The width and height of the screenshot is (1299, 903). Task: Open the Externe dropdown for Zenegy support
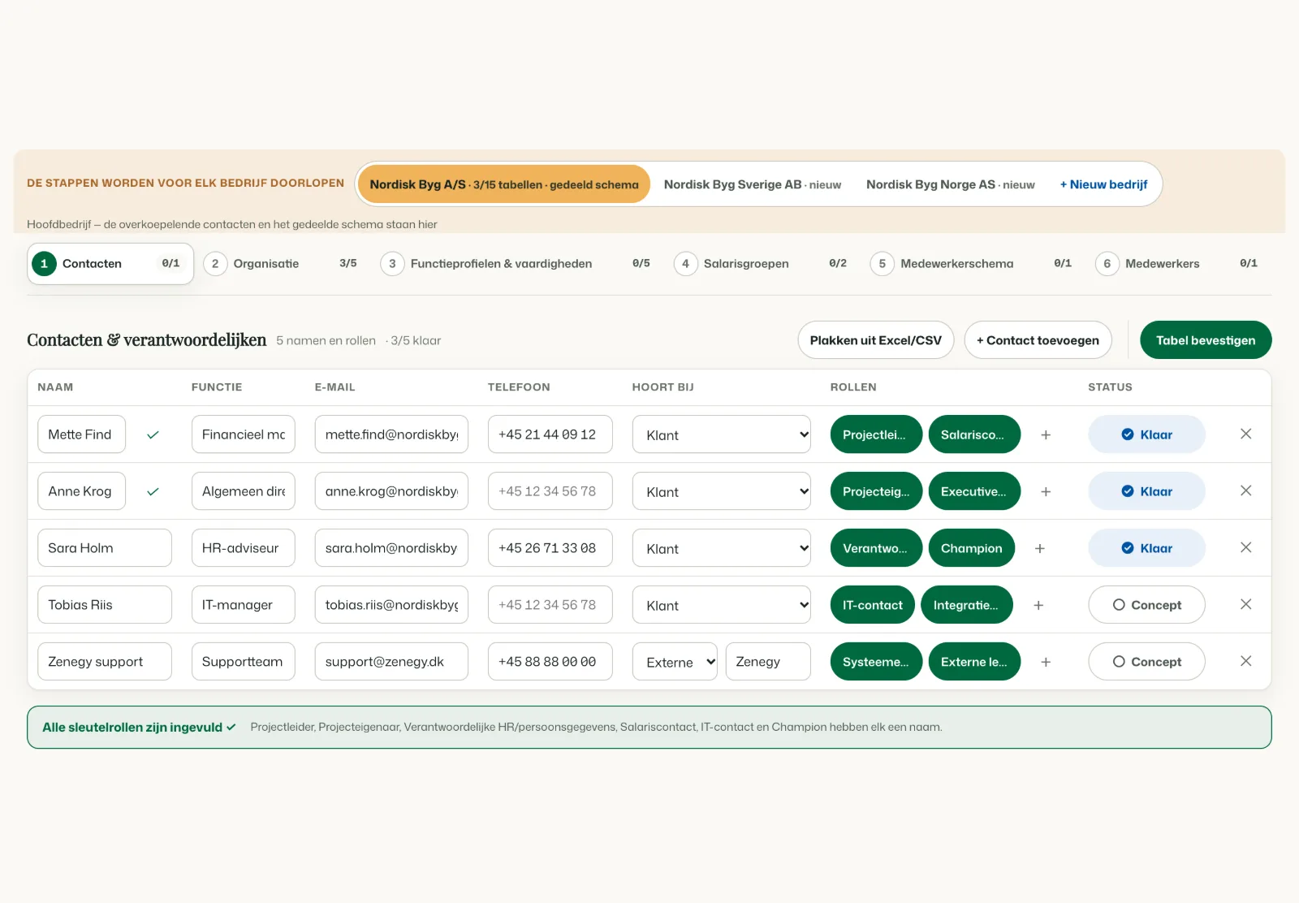(675, 662)
